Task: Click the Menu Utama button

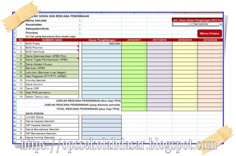Action: tap(210, 34)
